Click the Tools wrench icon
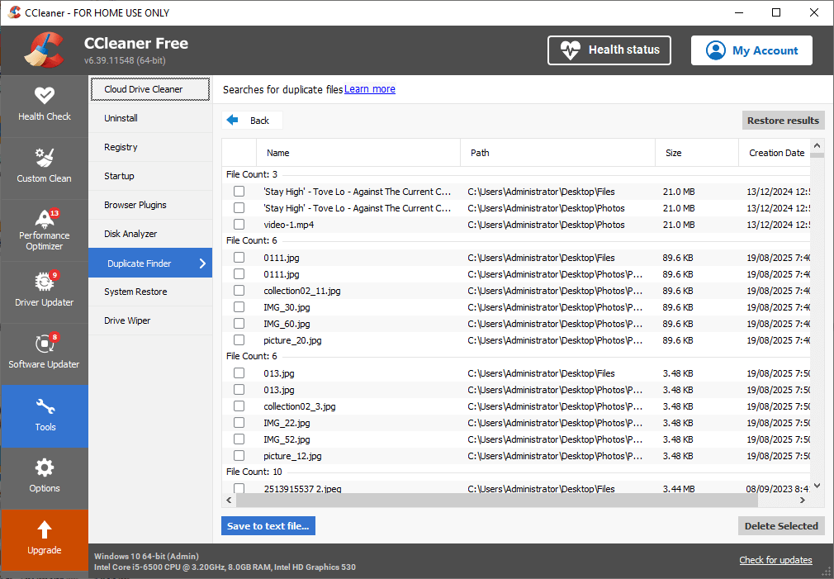Screen dimensions: 834x579 pyautogui.click(x=45, y=406)
